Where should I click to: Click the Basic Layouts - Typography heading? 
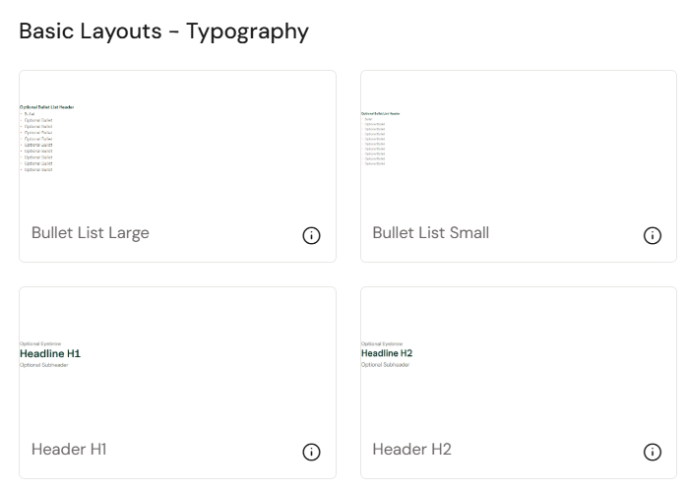163,31
